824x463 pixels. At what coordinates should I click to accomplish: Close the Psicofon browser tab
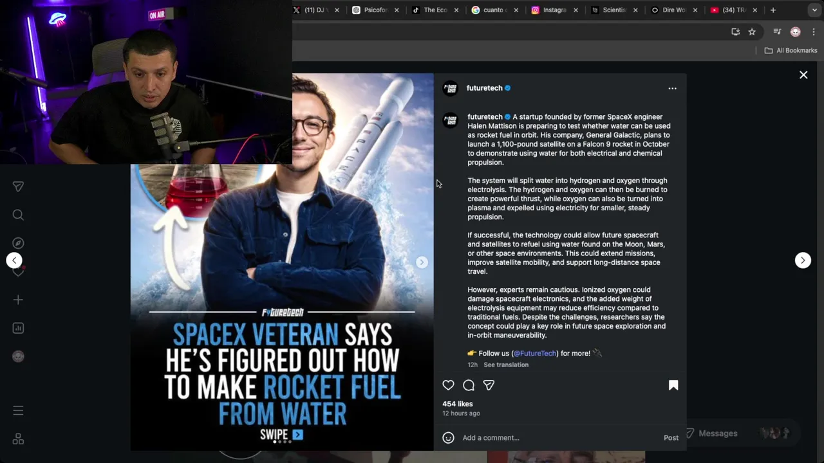coord(397,10)
